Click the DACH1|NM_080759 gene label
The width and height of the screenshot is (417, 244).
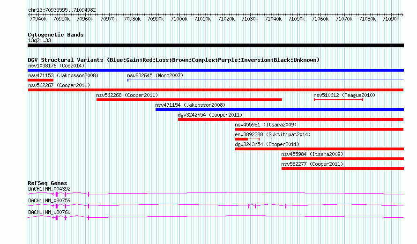[x=49, y=200]
